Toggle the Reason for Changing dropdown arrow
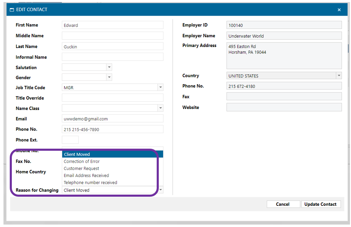 [161, 190]
